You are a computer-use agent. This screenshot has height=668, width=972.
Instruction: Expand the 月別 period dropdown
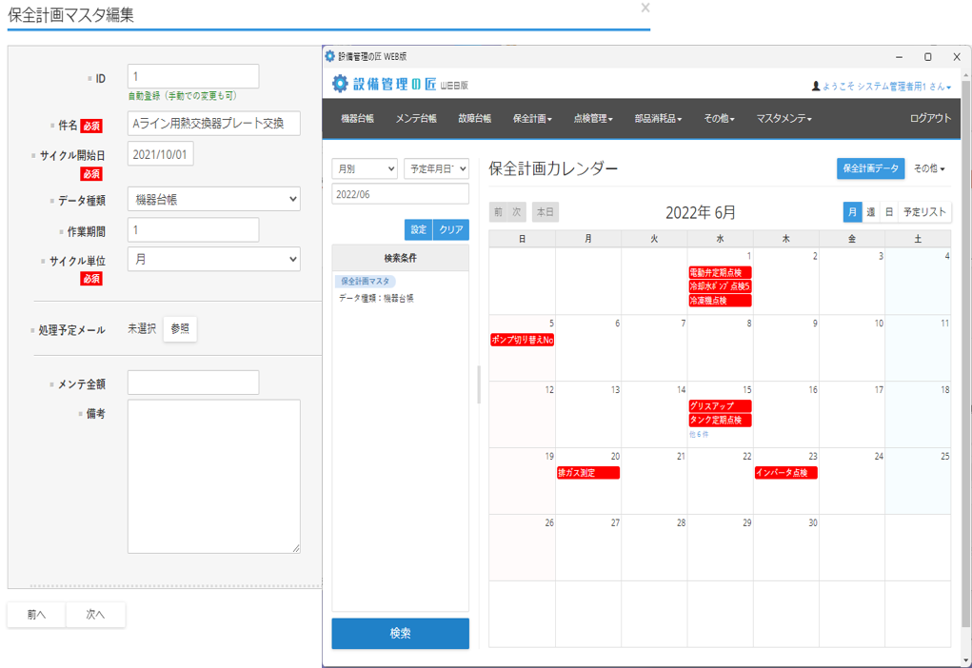coord(364,168)
